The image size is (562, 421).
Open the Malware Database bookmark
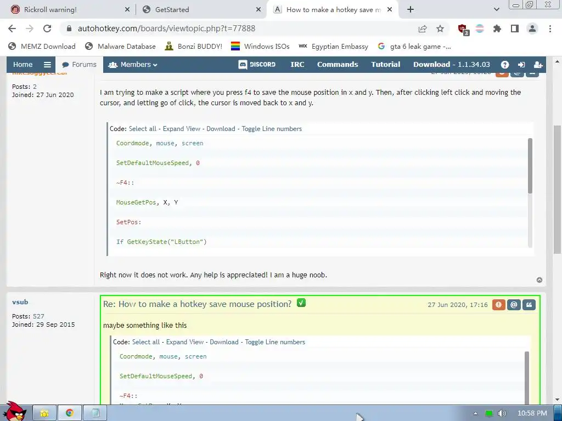[120, 47]
